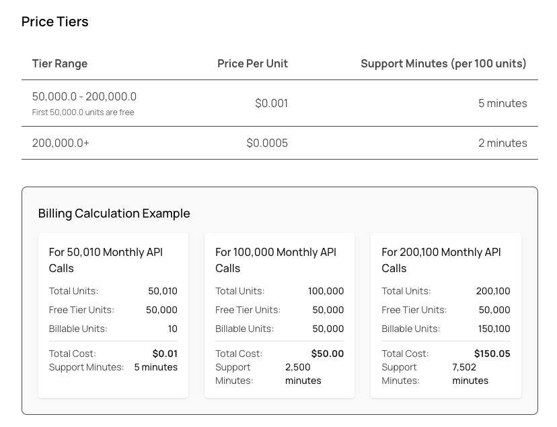
Task: Select the $0.0005 price per unit
Action: tap(267, 143)
